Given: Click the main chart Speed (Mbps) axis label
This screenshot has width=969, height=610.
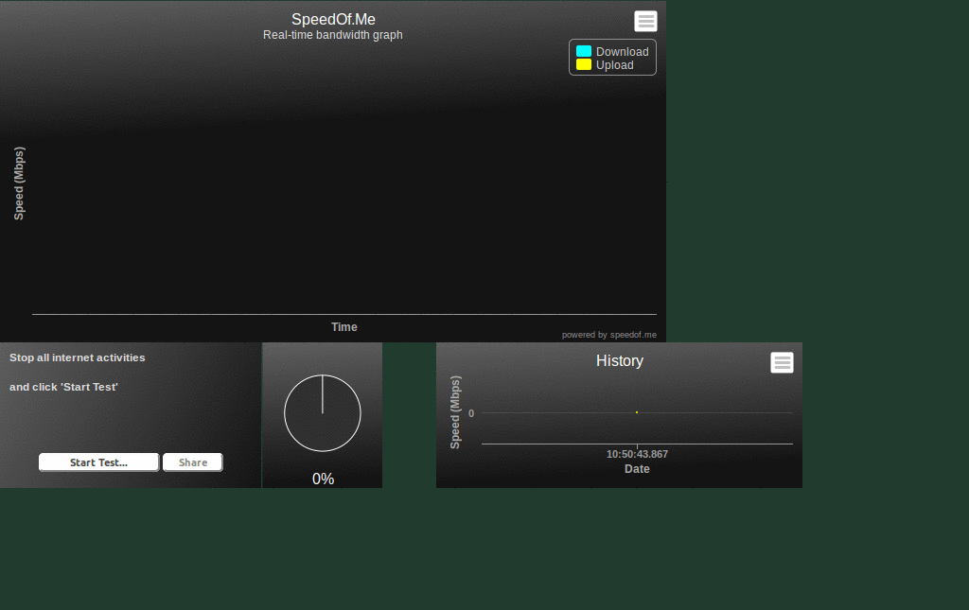Looking at the screenshot, I should coord(19,183).
